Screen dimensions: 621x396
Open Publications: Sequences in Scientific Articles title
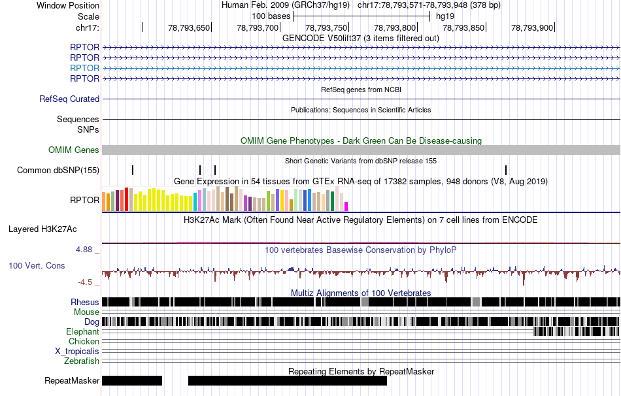click(361, 110)
